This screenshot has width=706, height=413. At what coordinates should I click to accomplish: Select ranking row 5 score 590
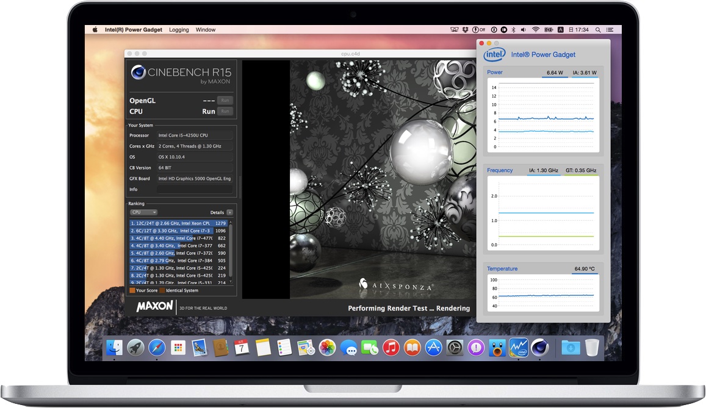point(178,253)
